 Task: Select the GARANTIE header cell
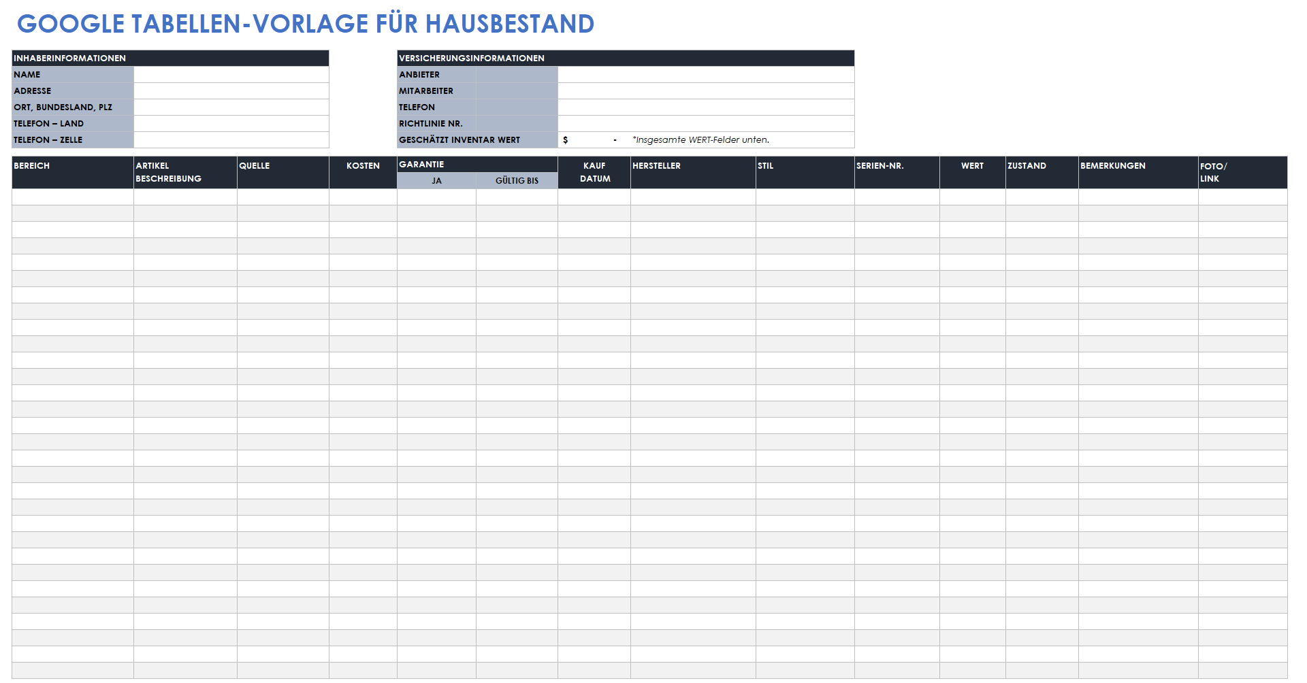[x=478, y=165]
